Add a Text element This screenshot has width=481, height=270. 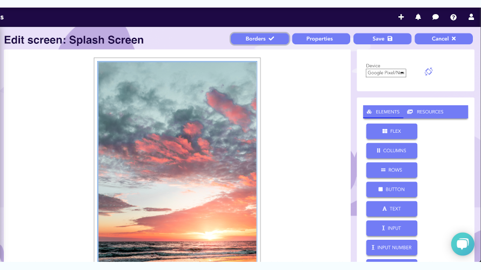point(391,208)
